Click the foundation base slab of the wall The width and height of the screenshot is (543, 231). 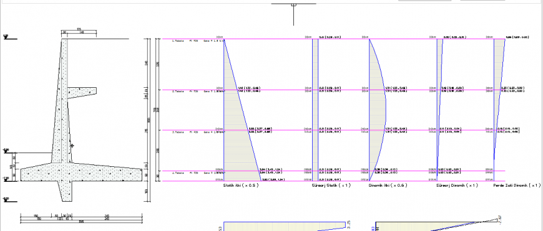click(x=81, y=172)
